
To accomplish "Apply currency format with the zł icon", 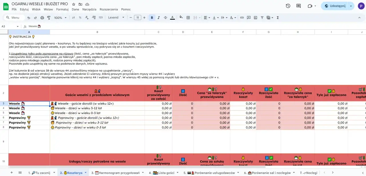I will (x=73, y=17).
